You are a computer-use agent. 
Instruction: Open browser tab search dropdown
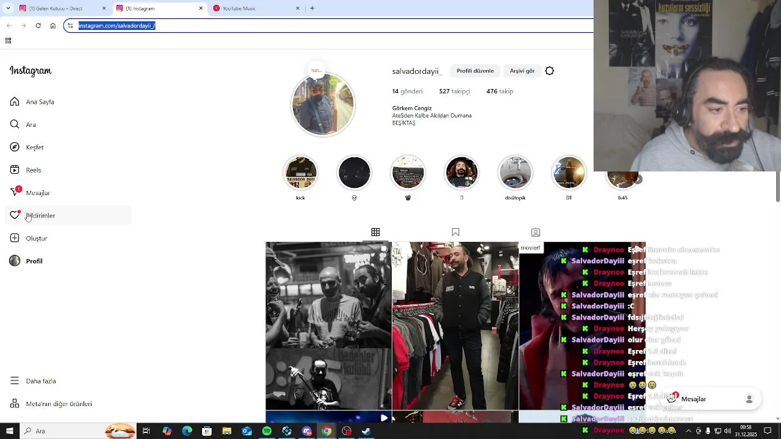point(8,9)
